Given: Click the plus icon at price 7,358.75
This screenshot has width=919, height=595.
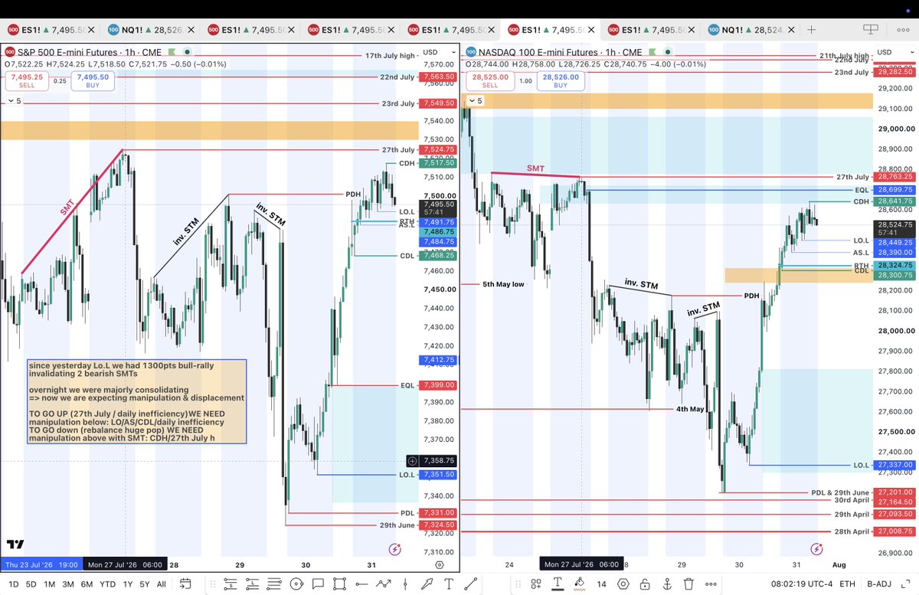Looking at the screenshot, I should (x=412, y=461).
